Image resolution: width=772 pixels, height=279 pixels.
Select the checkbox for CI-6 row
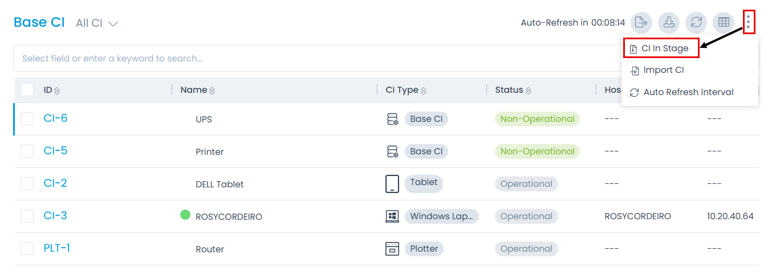[27, 118]
